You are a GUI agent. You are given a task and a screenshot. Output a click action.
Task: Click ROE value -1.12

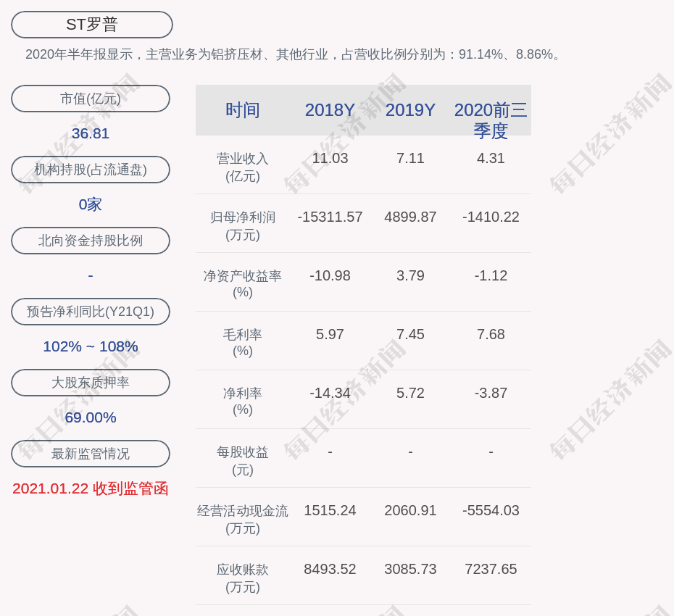click(x=491, y=275)
